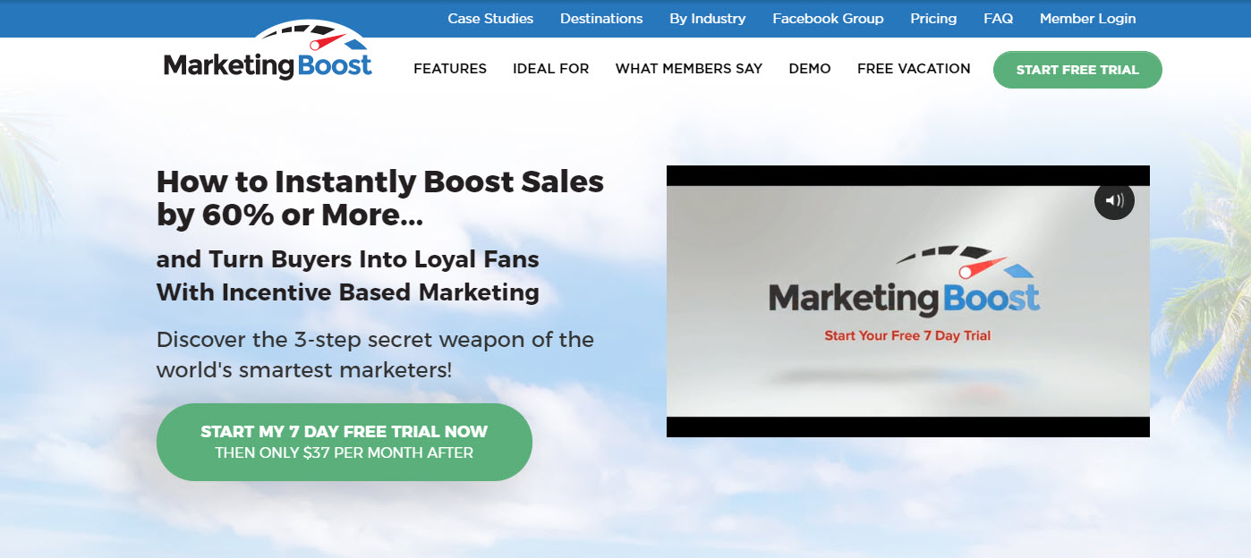Open the FREE VACATION menu item
The width and height of the screenshot is (1251, 558).
pos(914,69)
